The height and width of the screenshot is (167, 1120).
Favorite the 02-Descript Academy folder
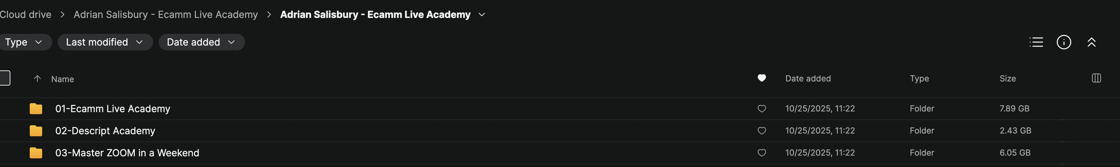(x=761, y=130)
